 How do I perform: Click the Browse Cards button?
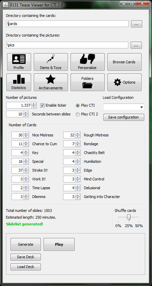[x=124, y=62]
